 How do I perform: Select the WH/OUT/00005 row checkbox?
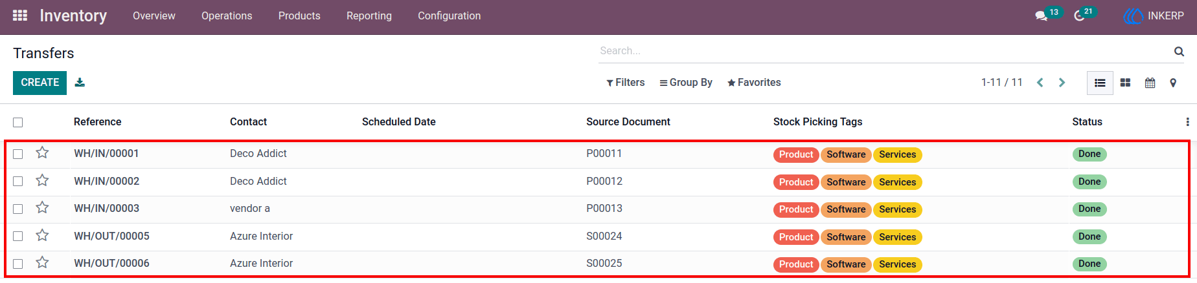click(18, 236)
